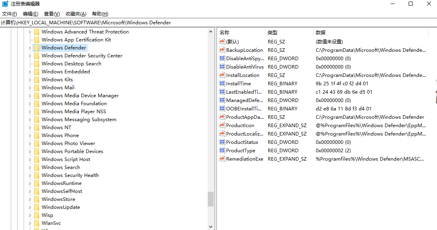The height and width of the screenshot is (230, 437).
Task: Open the 收藏夹(A) menu
Action: (76, 14)
